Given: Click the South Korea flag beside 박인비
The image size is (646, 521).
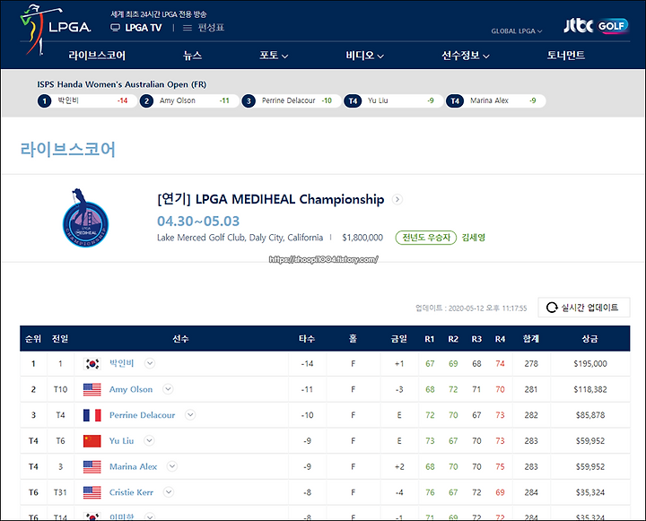Looking at the screenshot, I should point(92,364).
